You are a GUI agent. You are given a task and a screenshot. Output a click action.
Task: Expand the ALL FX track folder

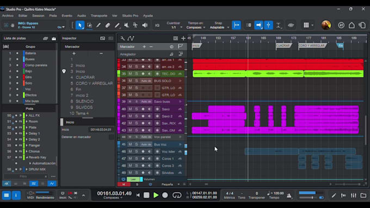click(27, 116)
